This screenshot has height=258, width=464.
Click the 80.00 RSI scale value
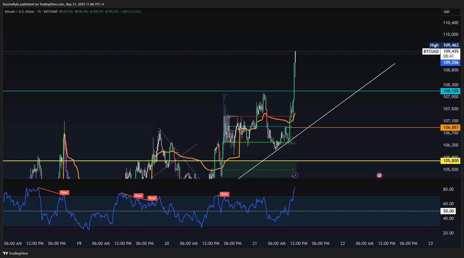449,189
